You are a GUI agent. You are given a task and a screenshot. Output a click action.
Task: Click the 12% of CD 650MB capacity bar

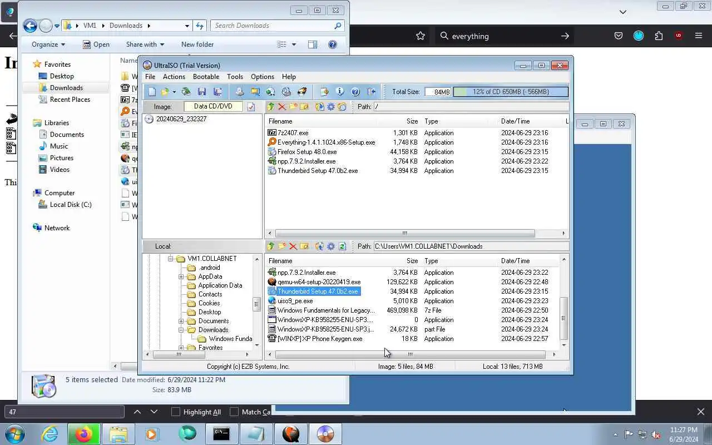(511, 92)
